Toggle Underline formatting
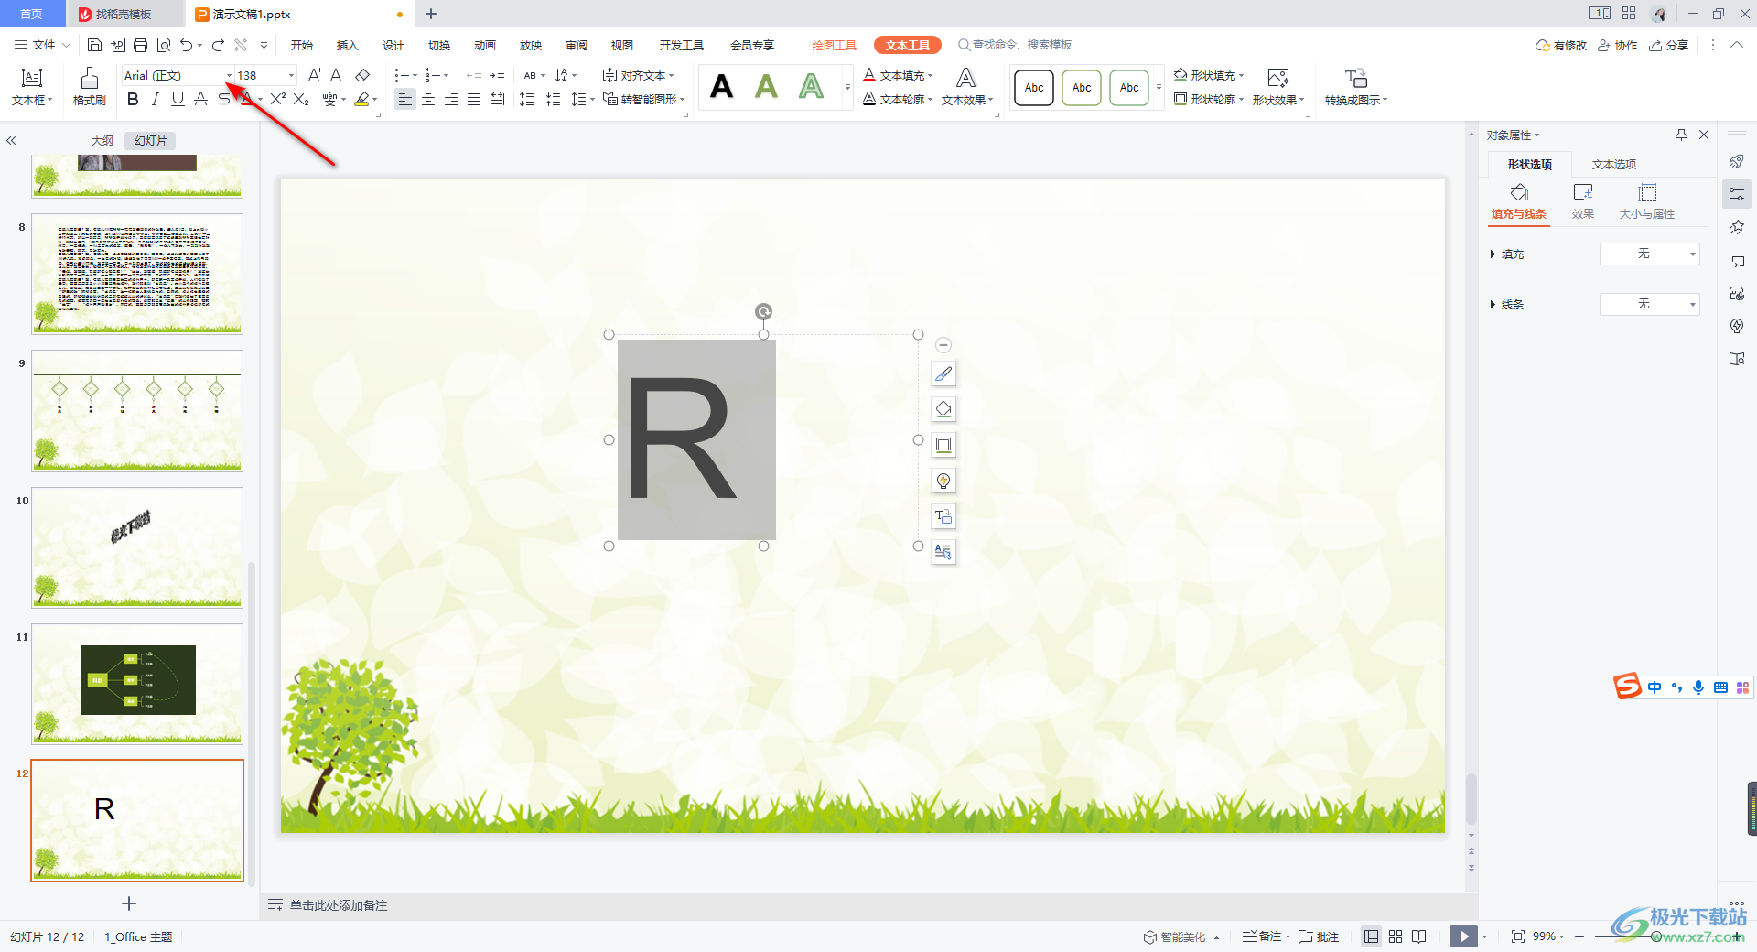This screenshot has width=1757, height=952. tap(178, 99)
